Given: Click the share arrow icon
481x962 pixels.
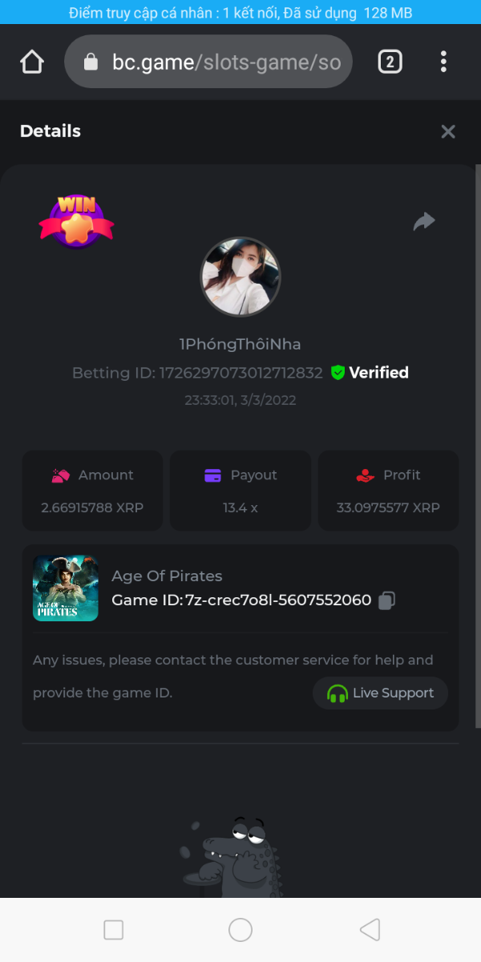Looking at the screenshot, I should tap(424, 221).
